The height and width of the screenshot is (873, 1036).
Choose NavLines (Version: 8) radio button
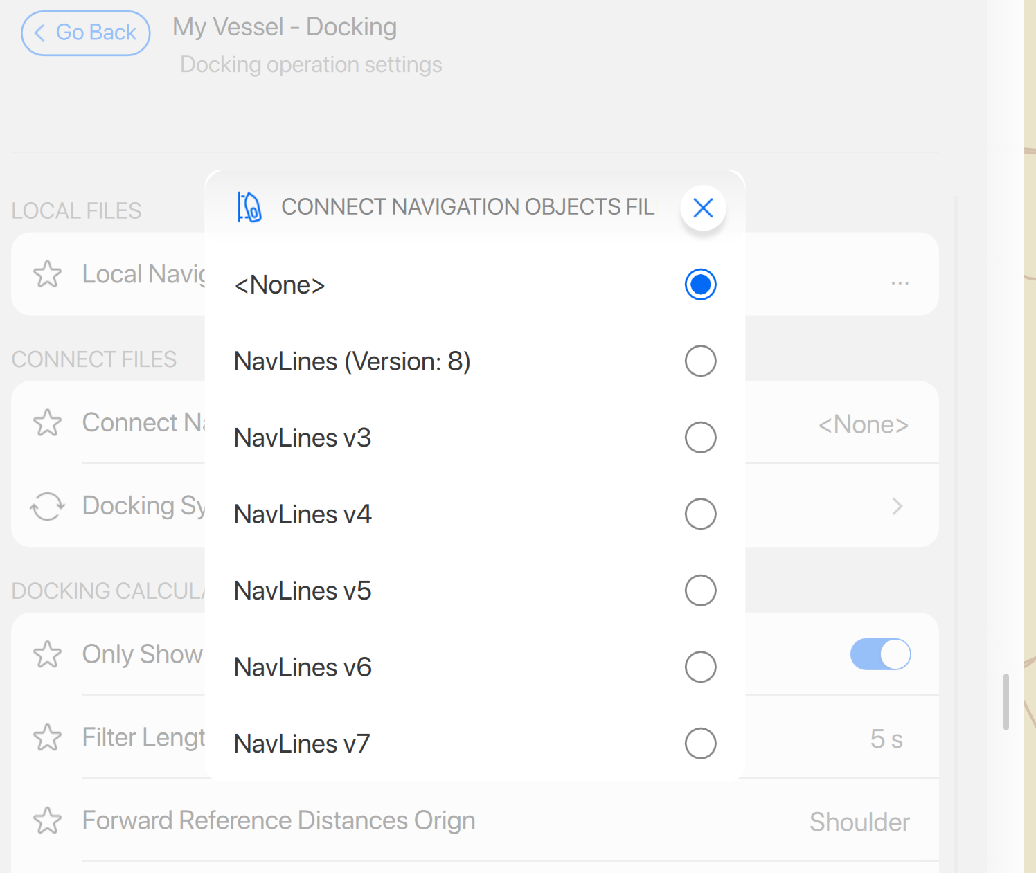click(x=700, y=361)
